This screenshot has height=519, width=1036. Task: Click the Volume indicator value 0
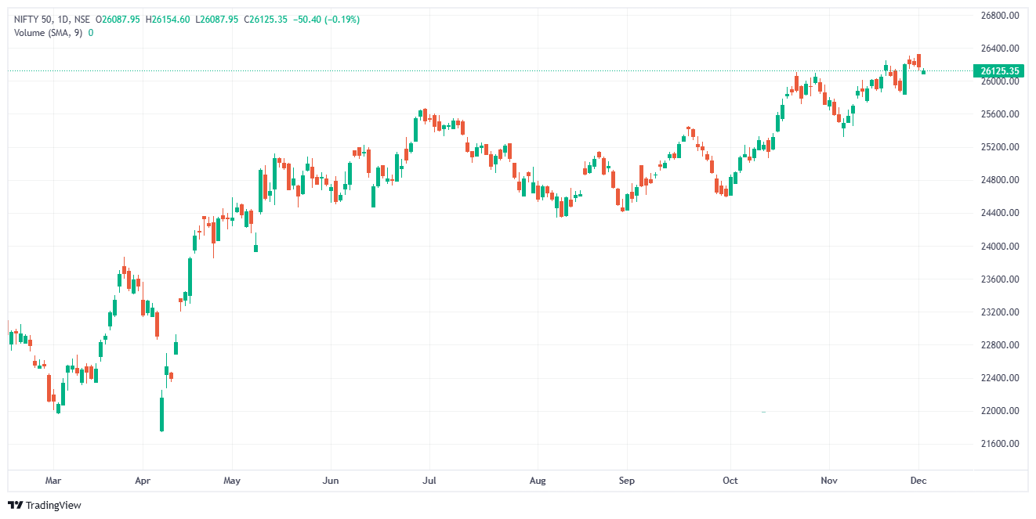(x=91, y=33)
